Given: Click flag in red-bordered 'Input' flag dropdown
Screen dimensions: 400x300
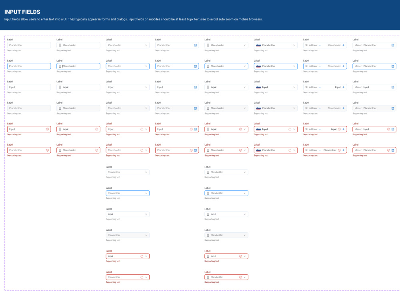Looking at the screenshot, I should pyautogui.click(x=258, y=129).
